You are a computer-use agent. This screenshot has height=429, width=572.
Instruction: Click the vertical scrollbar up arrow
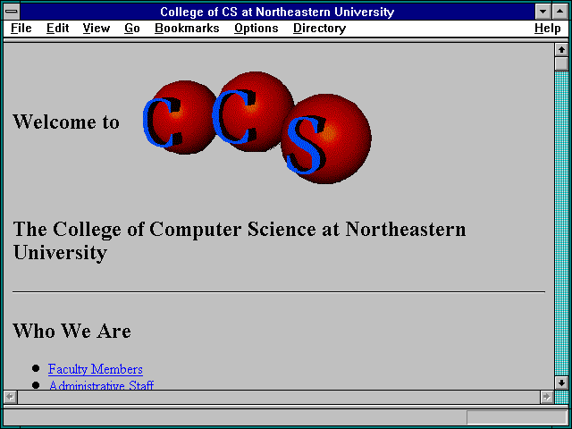tap(561, 50)
